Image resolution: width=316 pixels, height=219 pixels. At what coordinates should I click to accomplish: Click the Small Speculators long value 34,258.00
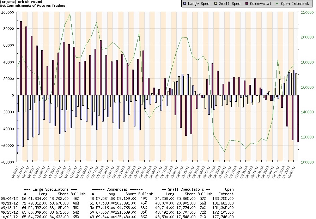pos(165,199)
